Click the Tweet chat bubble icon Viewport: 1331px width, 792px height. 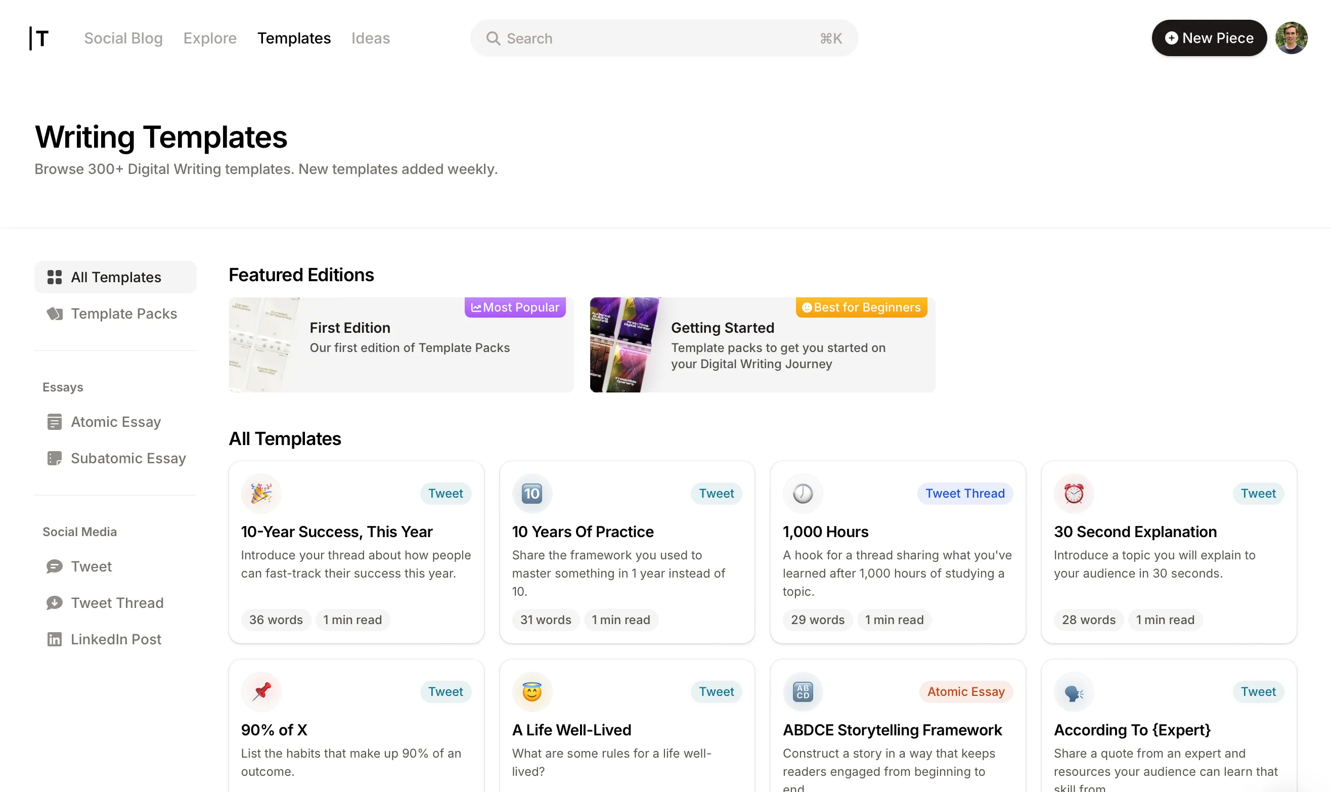pyautogui.click(x=55, y=566)
